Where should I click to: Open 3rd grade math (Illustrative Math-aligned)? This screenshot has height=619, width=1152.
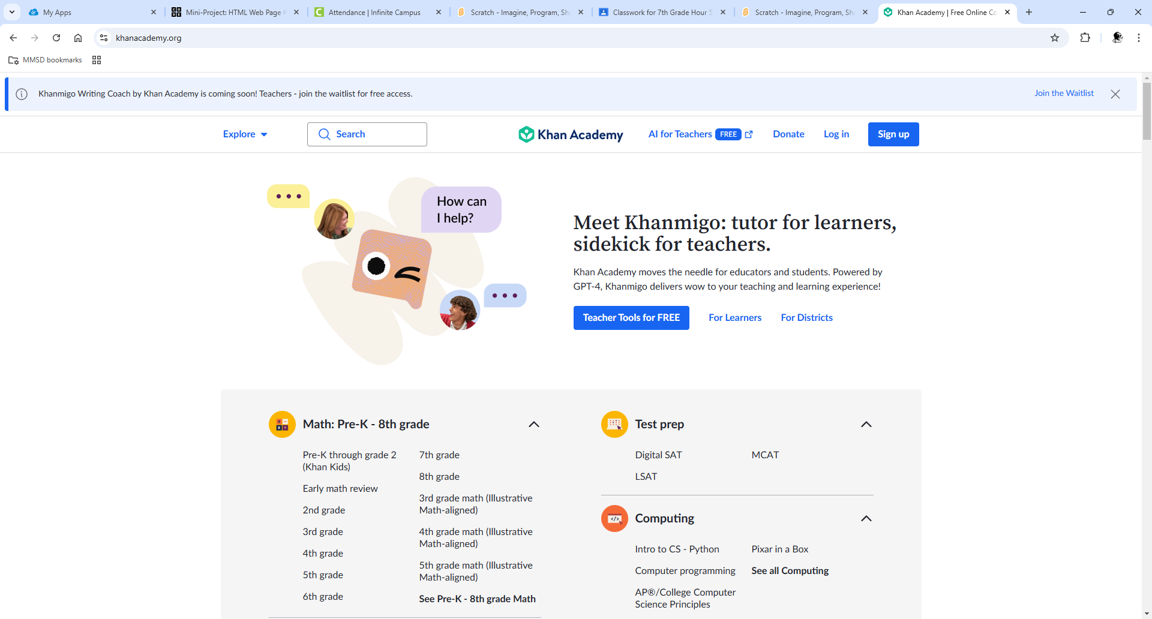(476, 504)
